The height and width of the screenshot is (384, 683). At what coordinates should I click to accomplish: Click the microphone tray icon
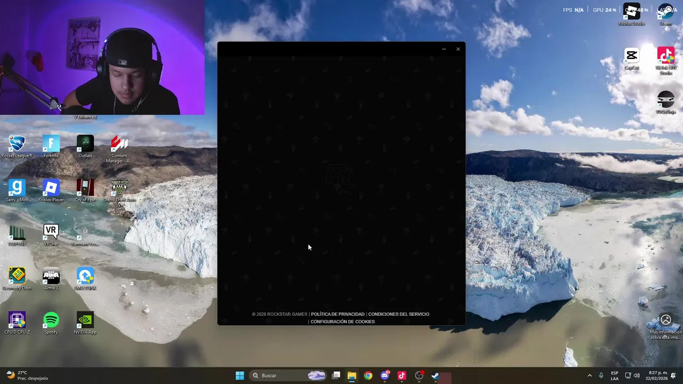coord(601,375)
